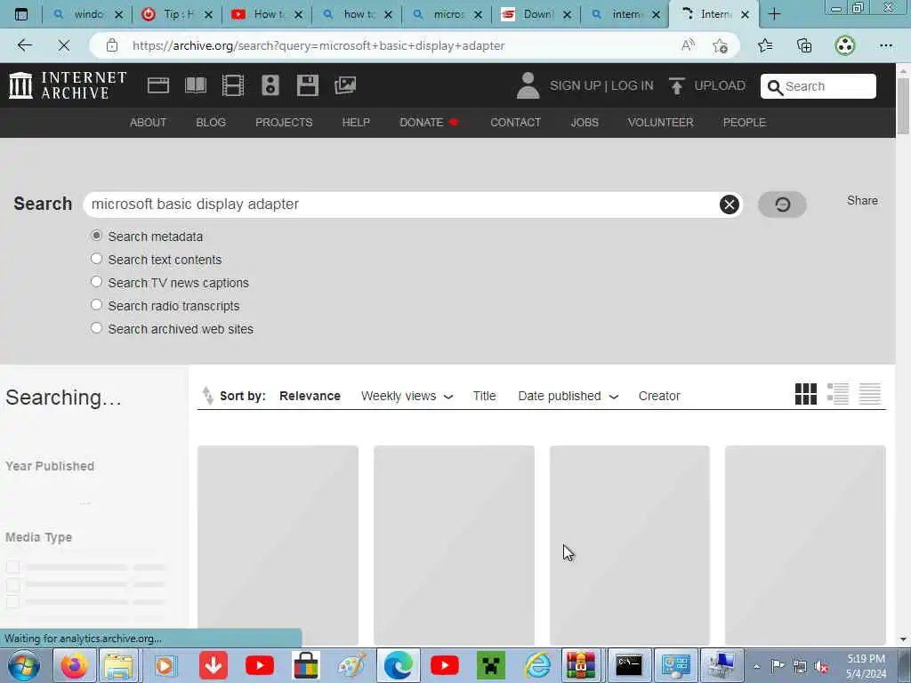Select Search text contents option
This screenshot has width=911, height=683.
(96, 259)
